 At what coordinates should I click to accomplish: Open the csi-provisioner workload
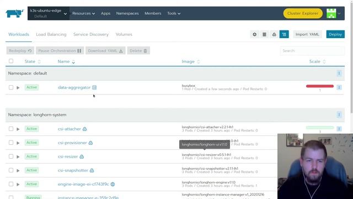72,143
